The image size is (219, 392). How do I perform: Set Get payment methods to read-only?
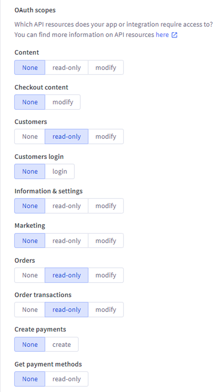coord(66,379)
